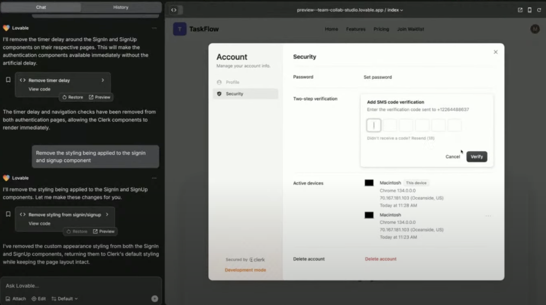Screen dimensions: 546x305
Task: Toggle mobile device preview icon
Action: click(529, 10)
